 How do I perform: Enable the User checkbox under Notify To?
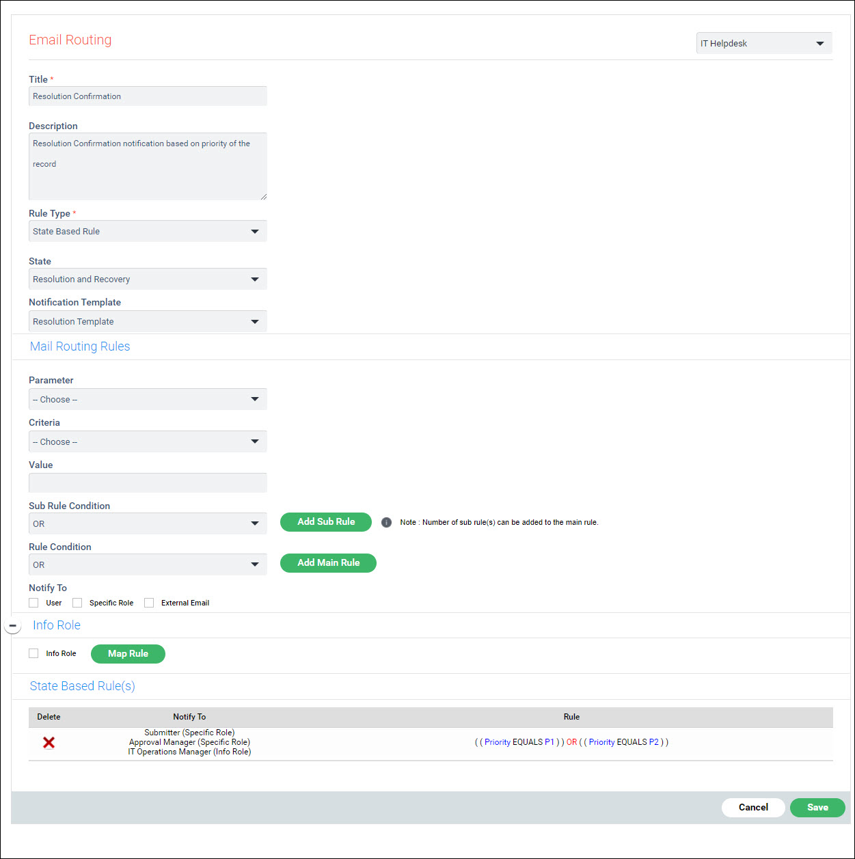[33, 602]
